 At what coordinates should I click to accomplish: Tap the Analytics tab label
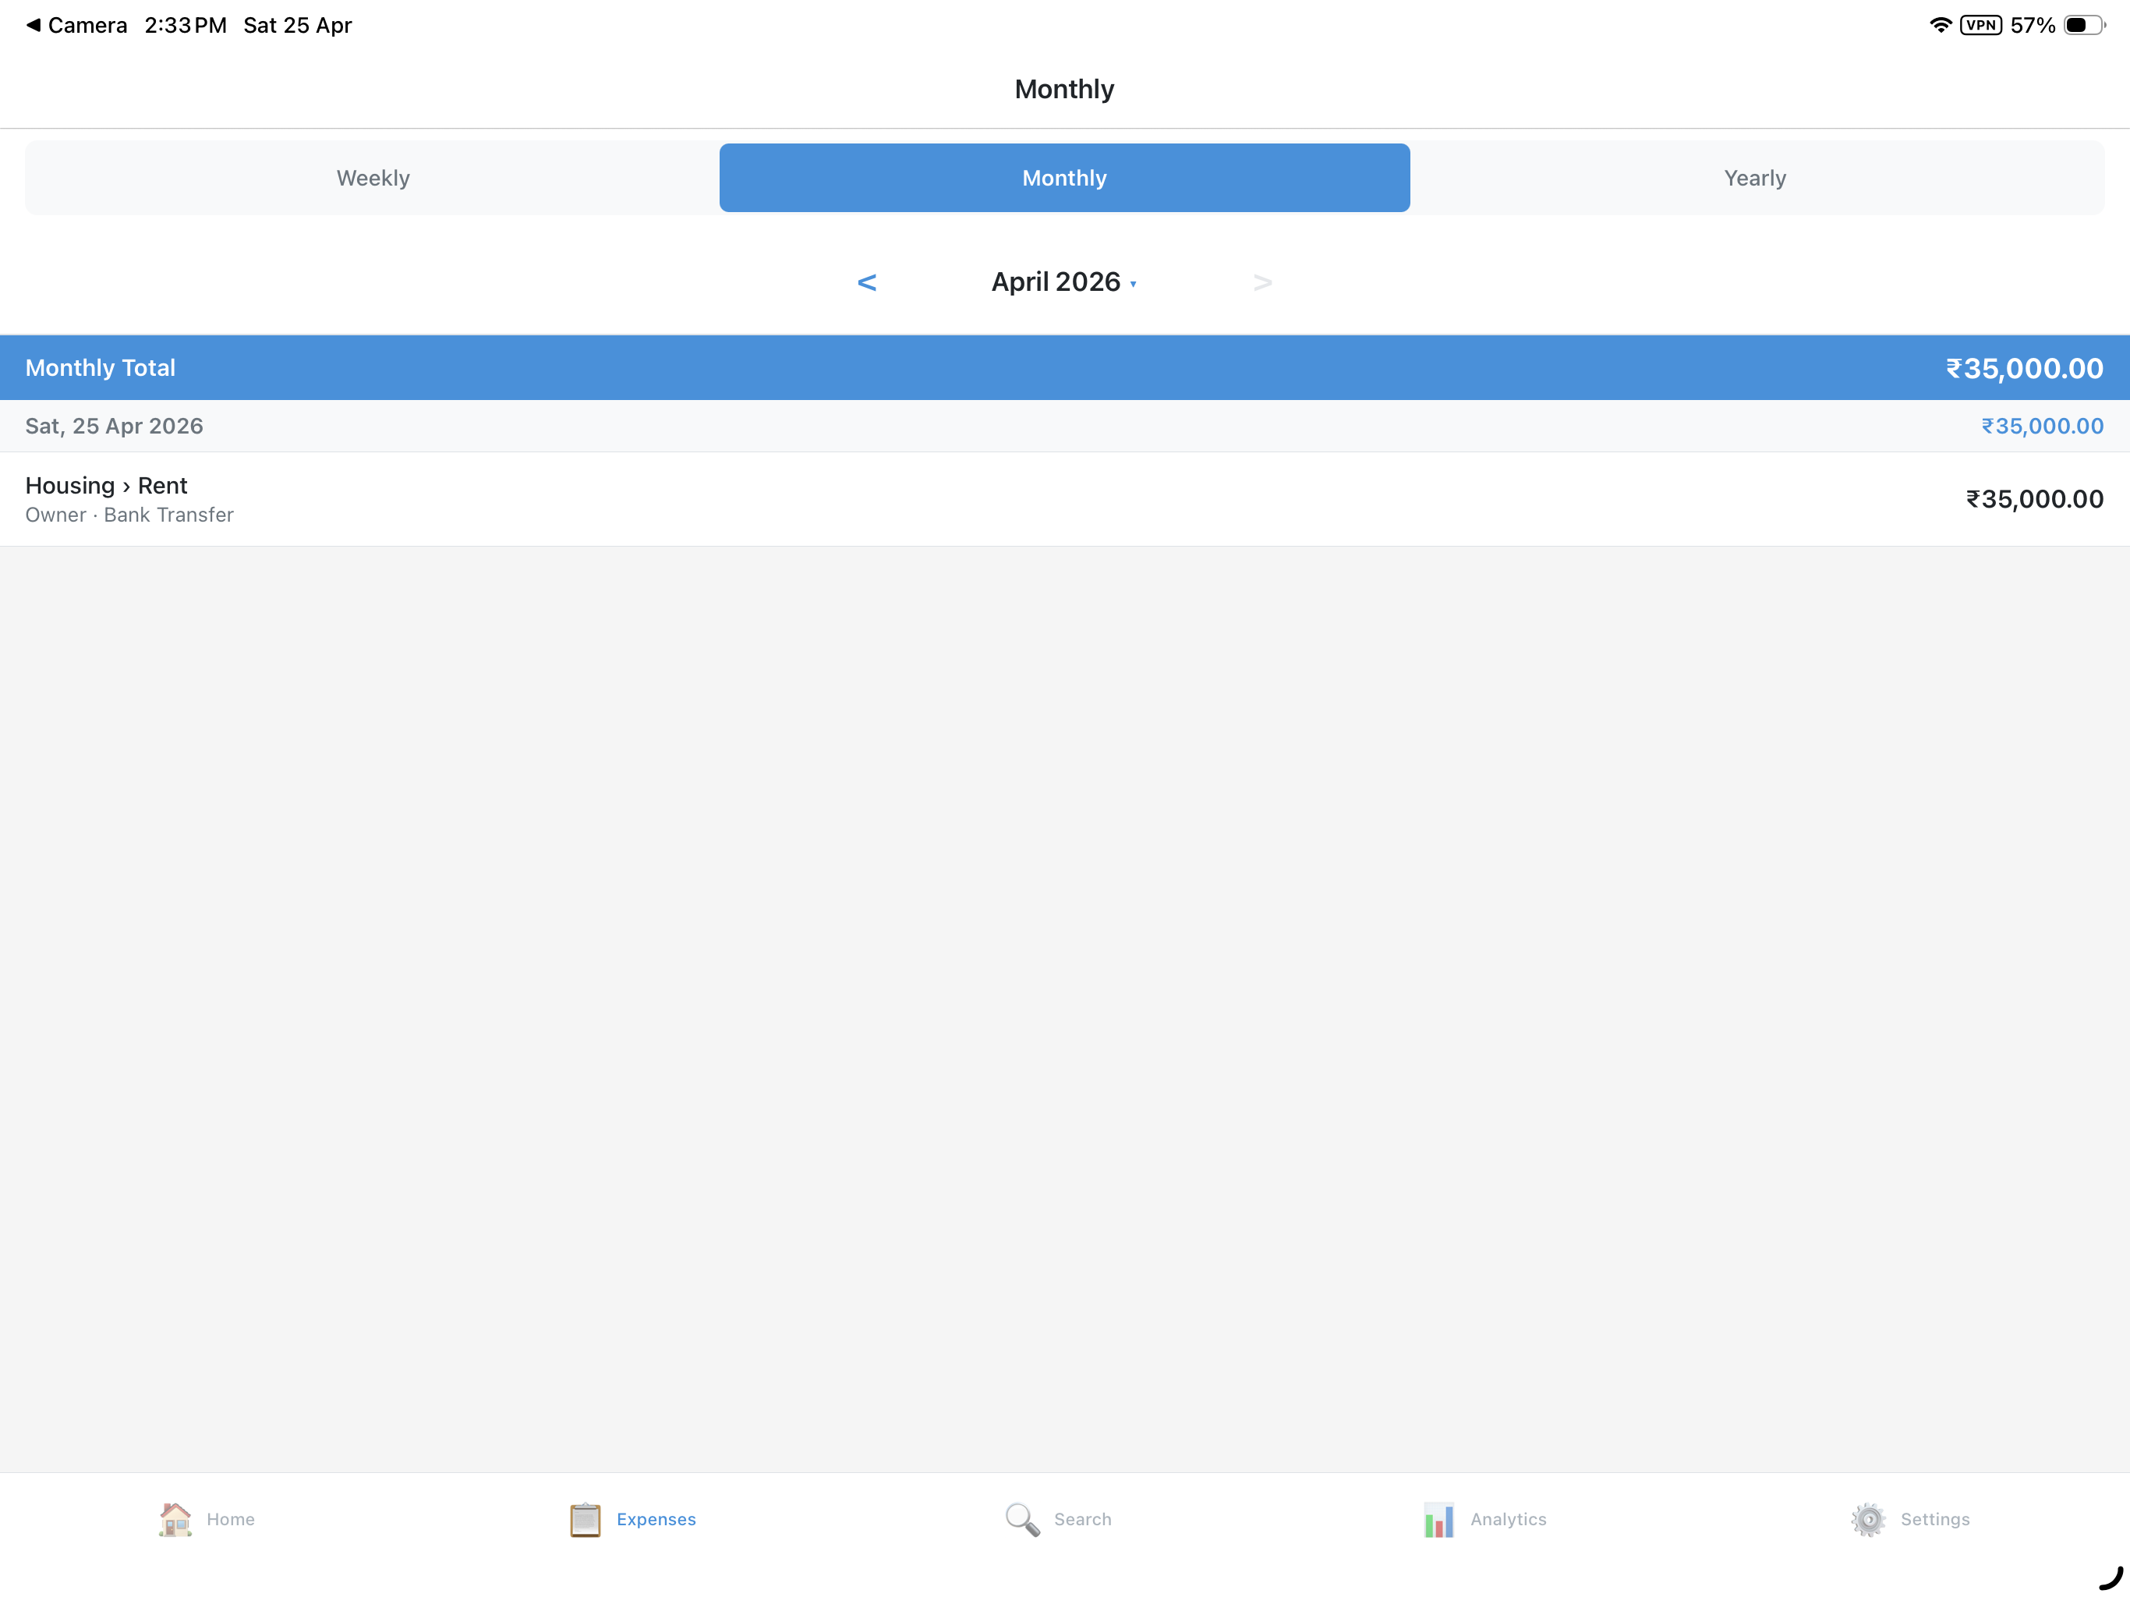(x=1508, y=1519)
